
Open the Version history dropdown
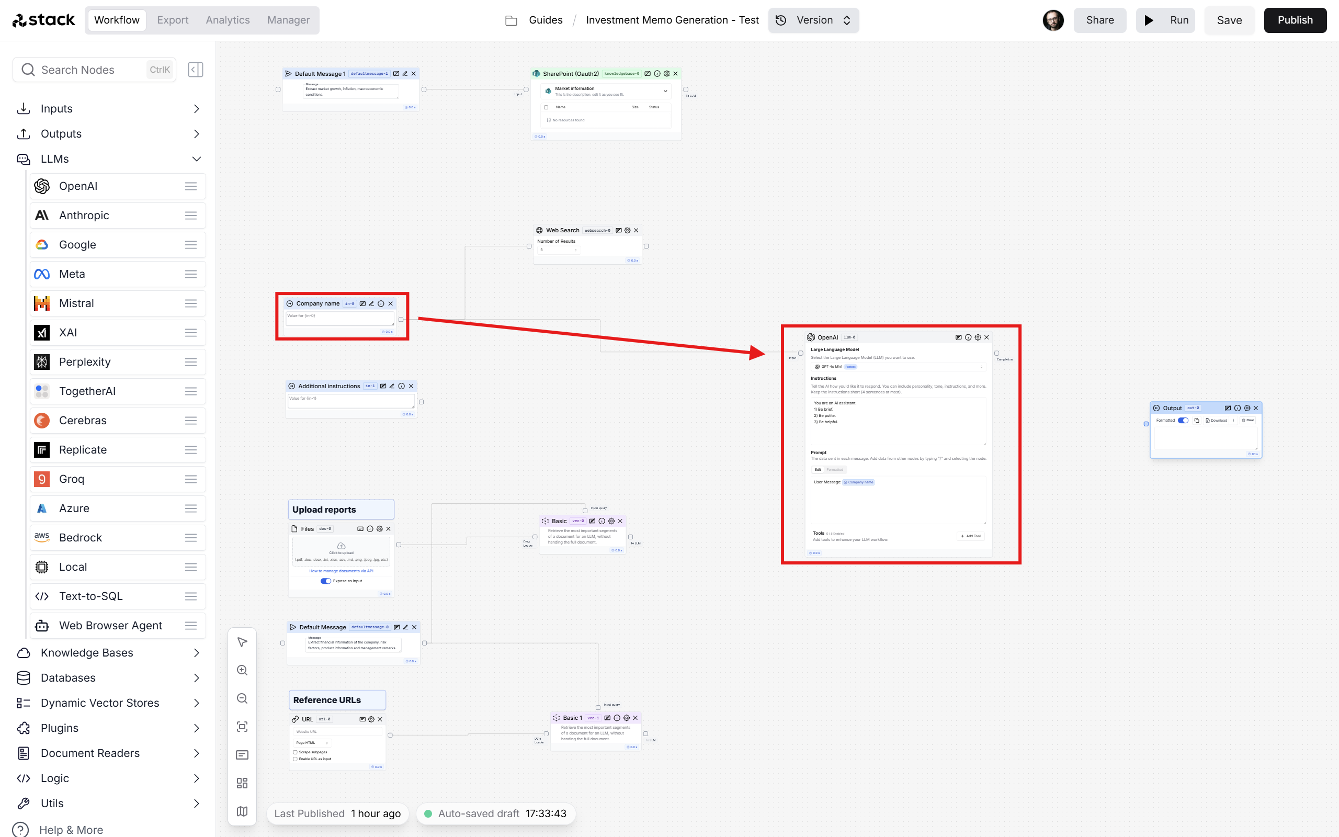tap(813, 19)
